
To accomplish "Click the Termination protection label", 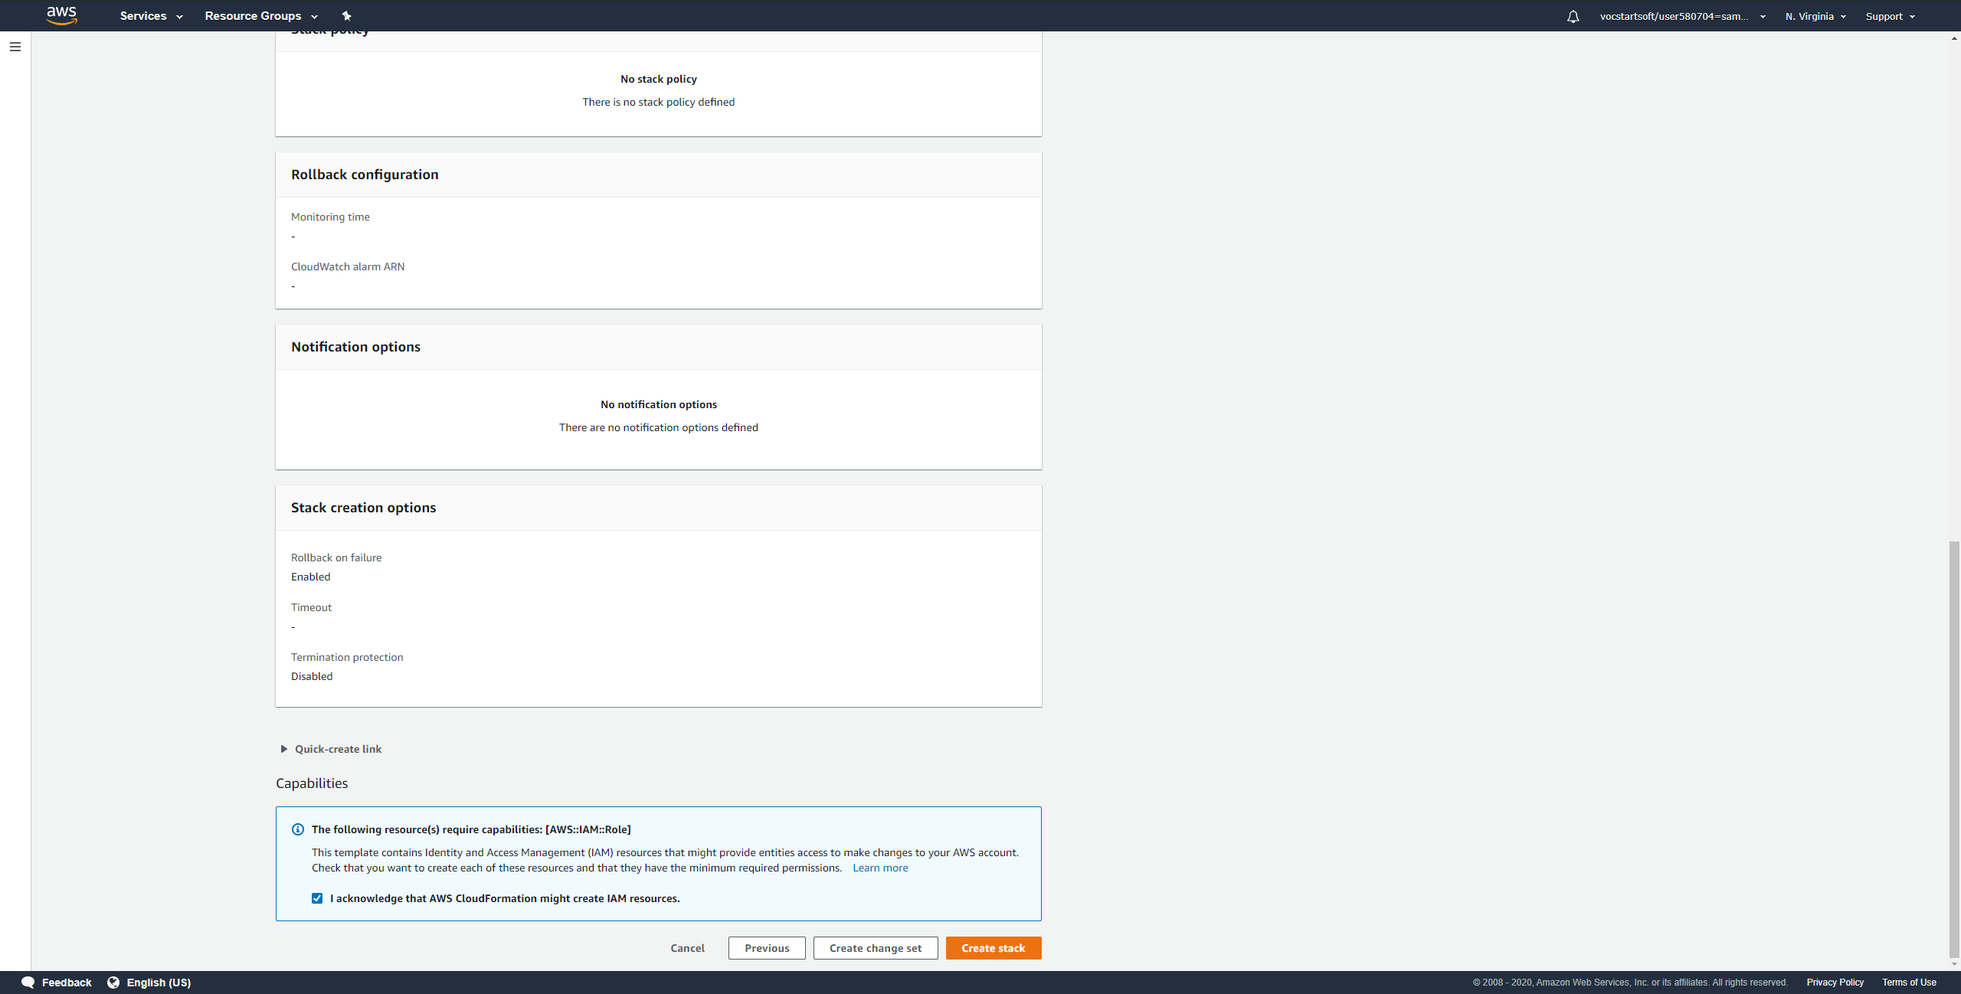I will 347,657.
